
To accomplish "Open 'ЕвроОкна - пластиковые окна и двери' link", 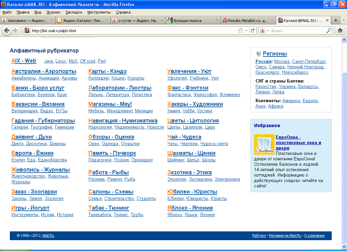I will point(298,142).
